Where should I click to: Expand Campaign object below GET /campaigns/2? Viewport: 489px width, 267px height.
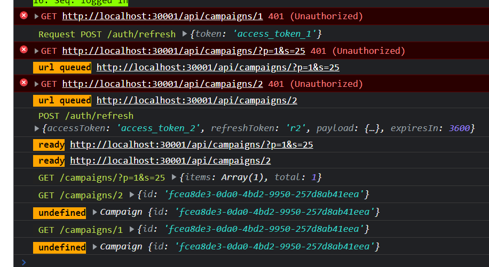95,212
